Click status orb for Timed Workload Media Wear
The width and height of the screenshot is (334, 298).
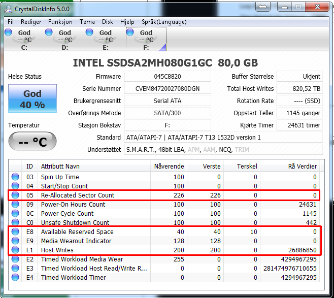point(15,259)
